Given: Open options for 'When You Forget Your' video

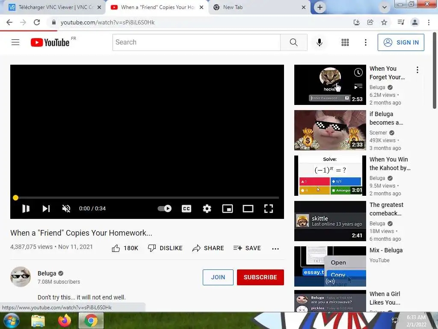Looking at the screenshot, I should 417,70.
